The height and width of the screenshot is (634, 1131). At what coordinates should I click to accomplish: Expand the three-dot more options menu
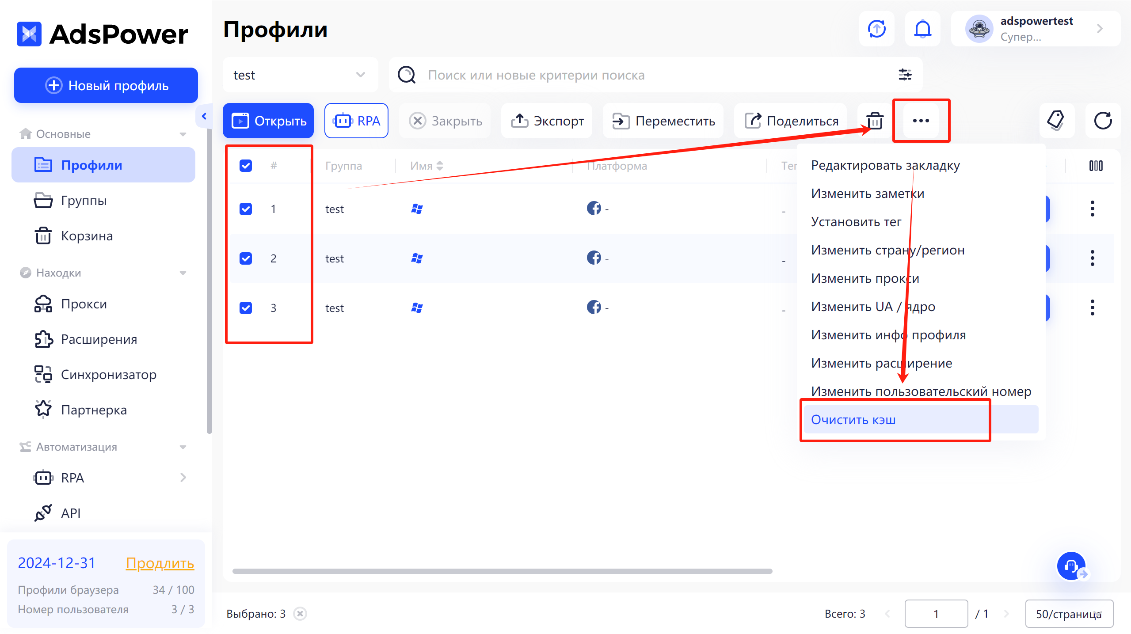click(x=921, y=121)
